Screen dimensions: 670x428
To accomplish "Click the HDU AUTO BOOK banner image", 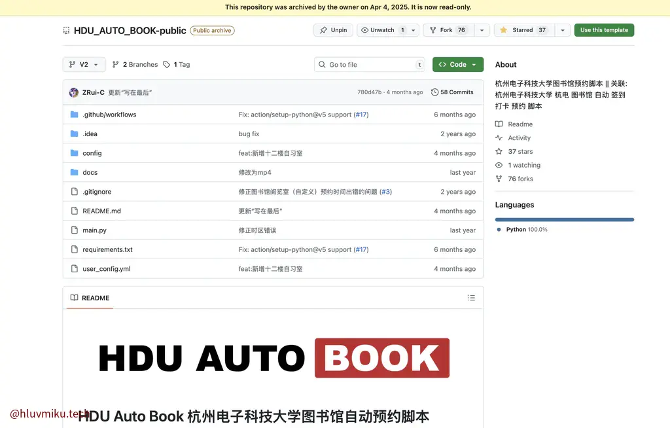I will click(x=273, y=358).
